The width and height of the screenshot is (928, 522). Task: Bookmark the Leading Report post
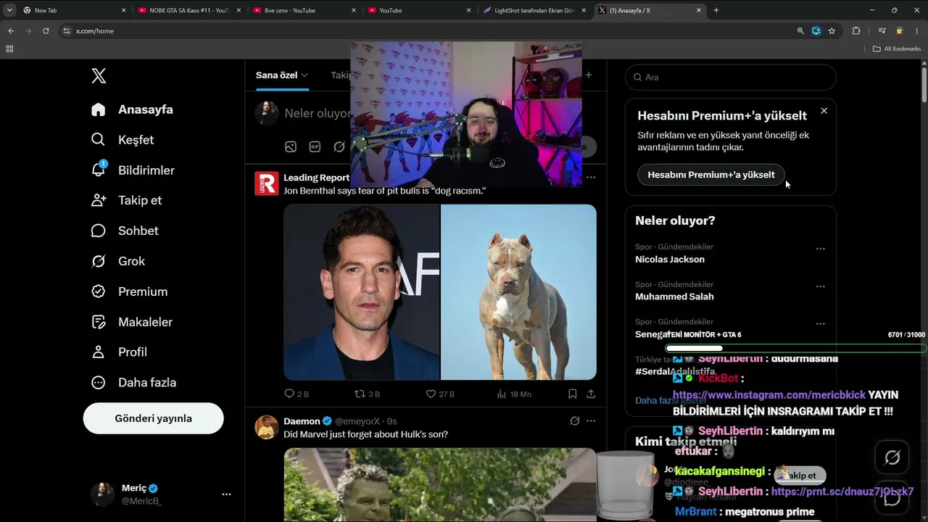(x=572, y=394)
